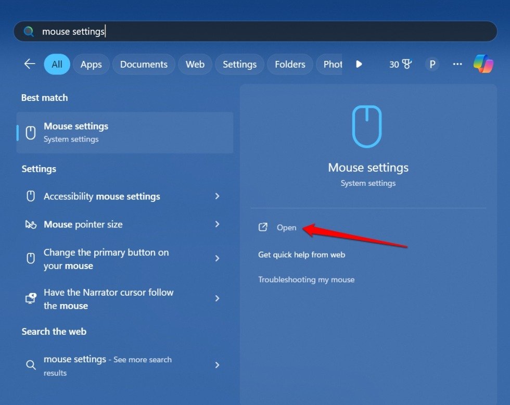Expand more search filters arrow
The height and width of the screenshot is (405, 510).
(x=359, y=64)
